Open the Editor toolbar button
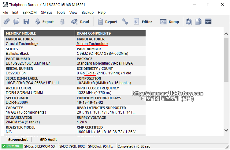Viewport: 230px width, 150px height. click(143, 21)
